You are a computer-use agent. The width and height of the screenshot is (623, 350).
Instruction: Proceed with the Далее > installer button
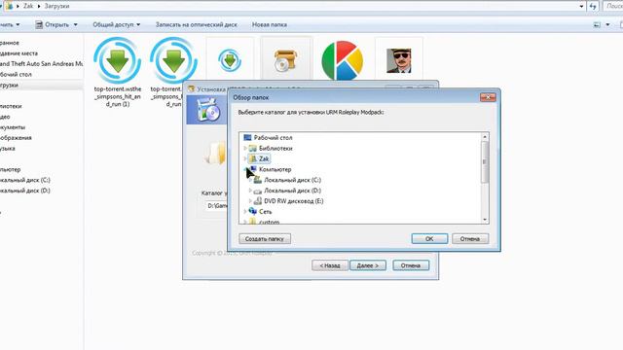368,265
